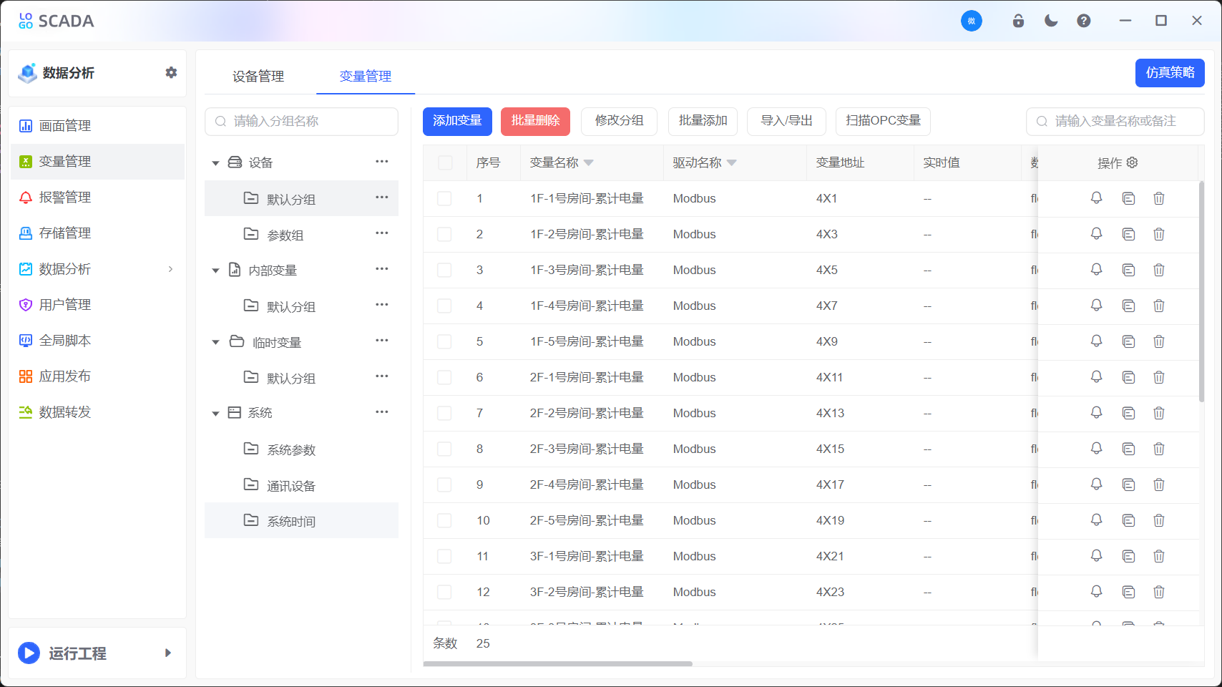Collapse the 系统 tree group

click(215, 412)
